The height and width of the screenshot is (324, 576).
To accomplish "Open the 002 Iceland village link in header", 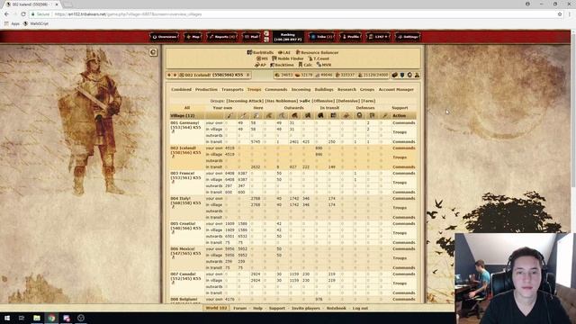I will [214, 75].
